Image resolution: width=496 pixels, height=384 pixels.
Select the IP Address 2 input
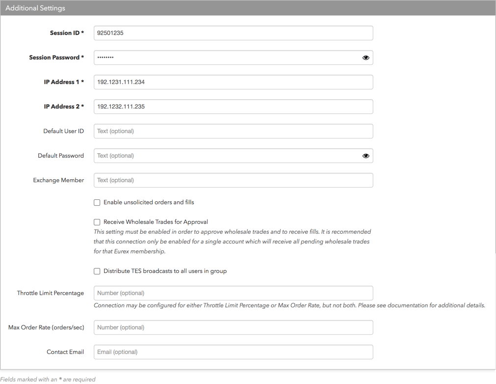234,107
